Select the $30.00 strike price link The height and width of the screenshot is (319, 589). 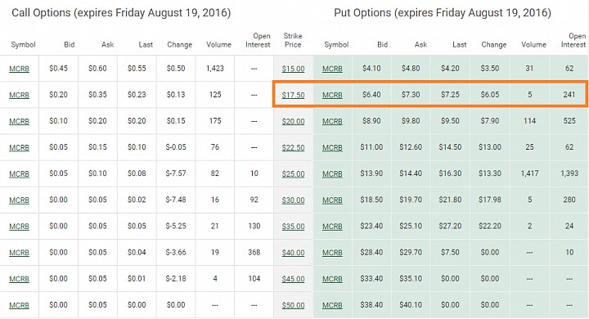[294, 200]
